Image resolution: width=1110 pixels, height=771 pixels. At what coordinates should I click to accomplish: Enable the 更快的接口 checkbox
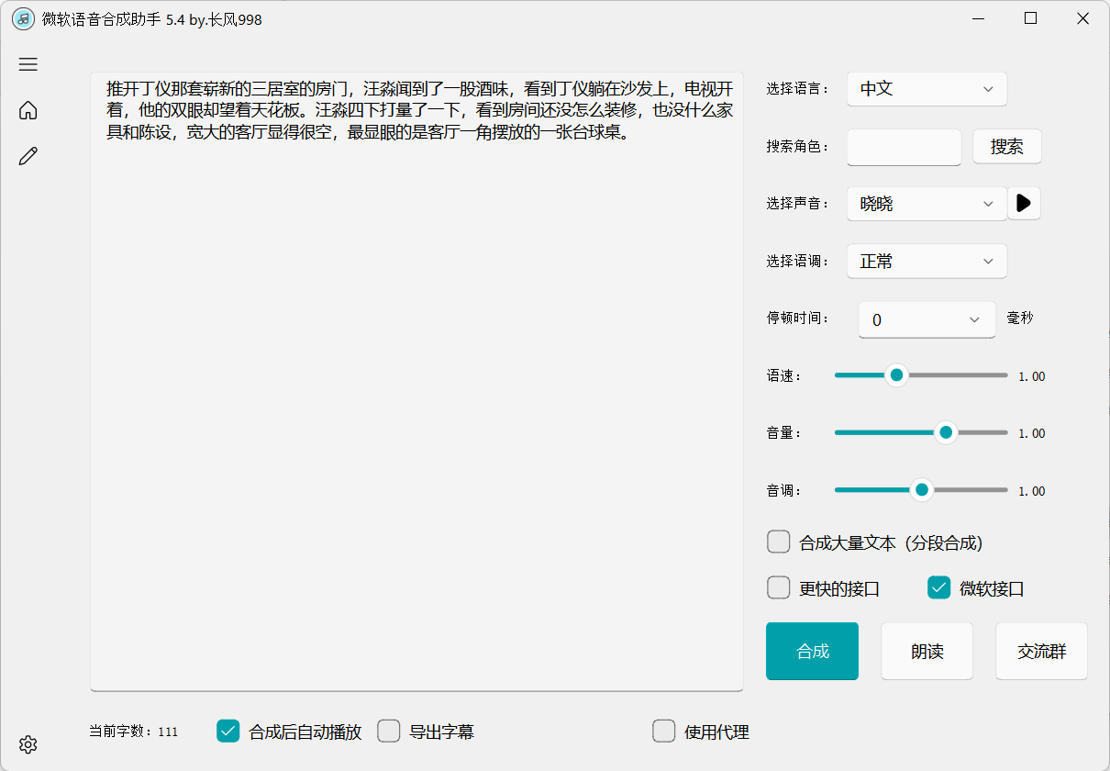tap(779, 587)
